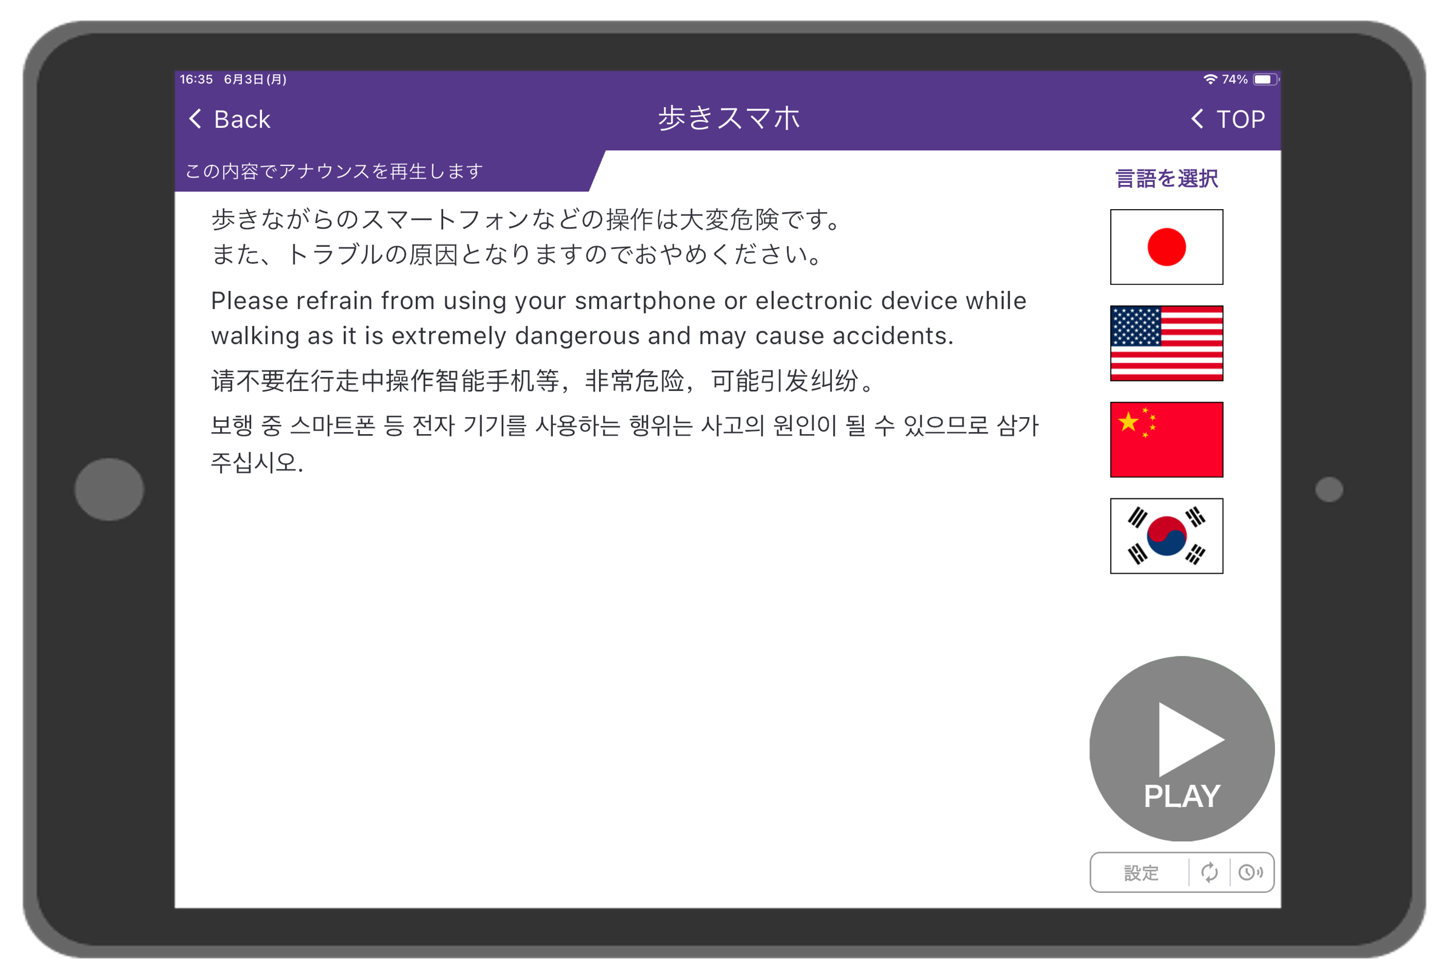Viewport: 1449px width, 979px height.
Task: Tap the Japanese flag language toggle
Action: (1166, 247)
